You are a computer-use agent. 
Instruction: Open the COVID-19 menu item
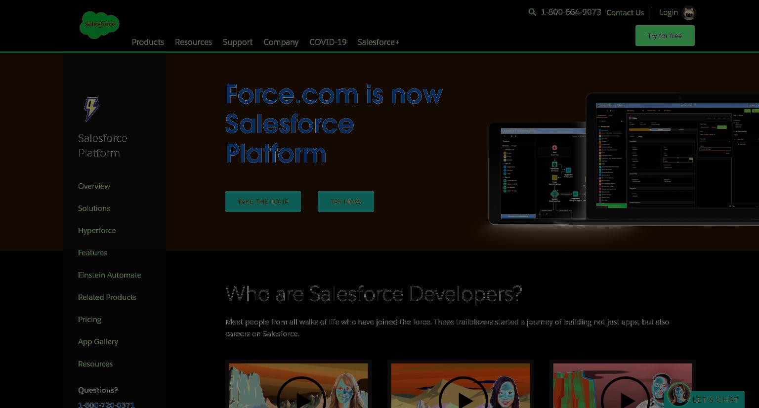pos(328,42)
